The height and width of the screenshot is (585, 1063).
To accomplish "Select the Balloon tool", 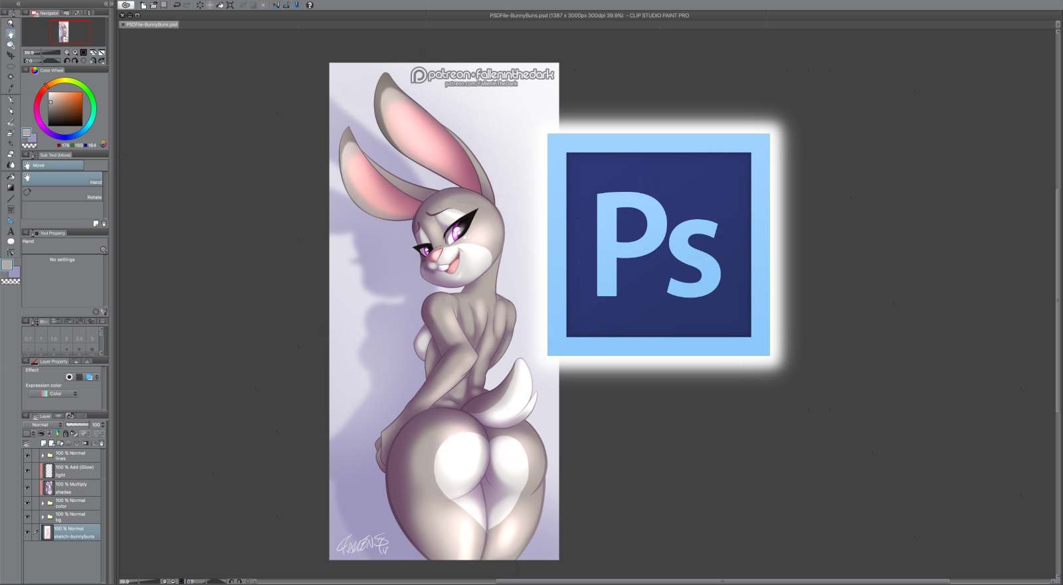I will pyautogui.click(x=11, y=242).
